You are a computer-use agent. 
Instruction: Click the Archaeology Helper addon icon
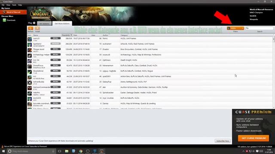[30, 56]
